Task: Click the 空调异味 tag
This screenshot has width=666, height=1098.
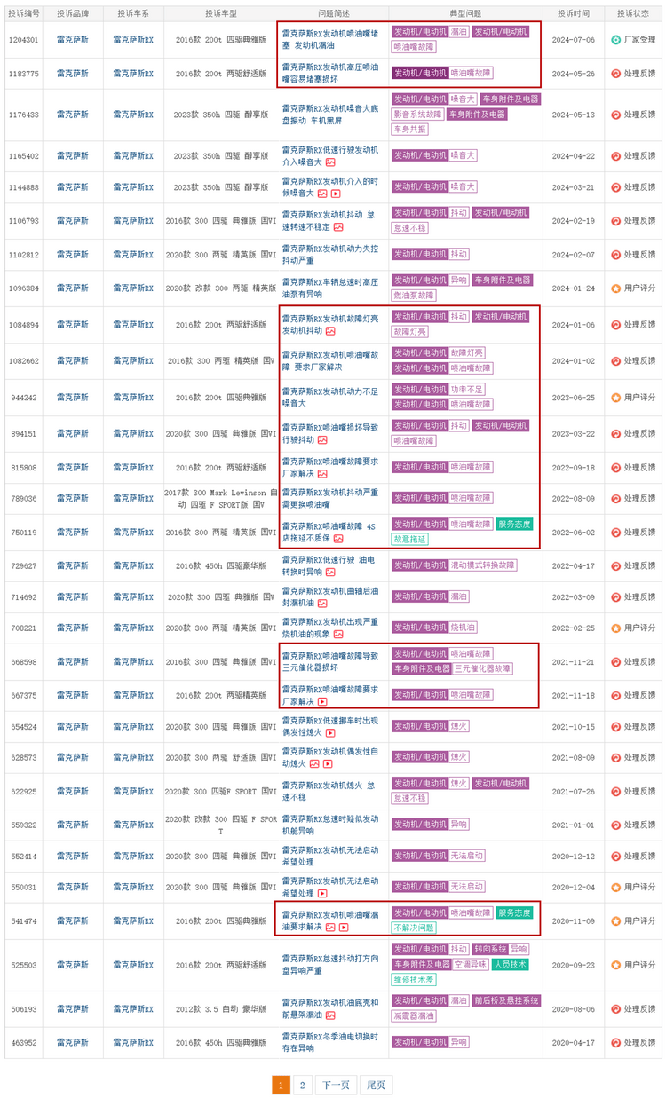Action: tap(470, 965)
